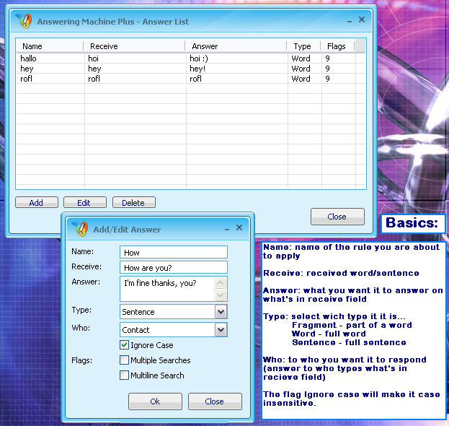Click the Edit button in Answer List
Screen dimensions: 449x426
(85, 202)
